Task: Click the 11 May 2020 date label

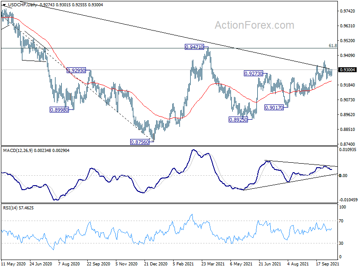Action: (x=13, y=264)
